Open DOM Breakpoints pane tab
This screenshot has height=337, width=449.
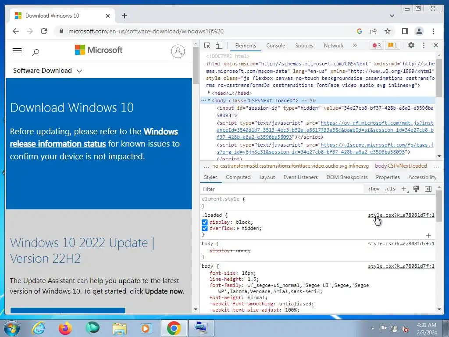[x=347, y=177]
